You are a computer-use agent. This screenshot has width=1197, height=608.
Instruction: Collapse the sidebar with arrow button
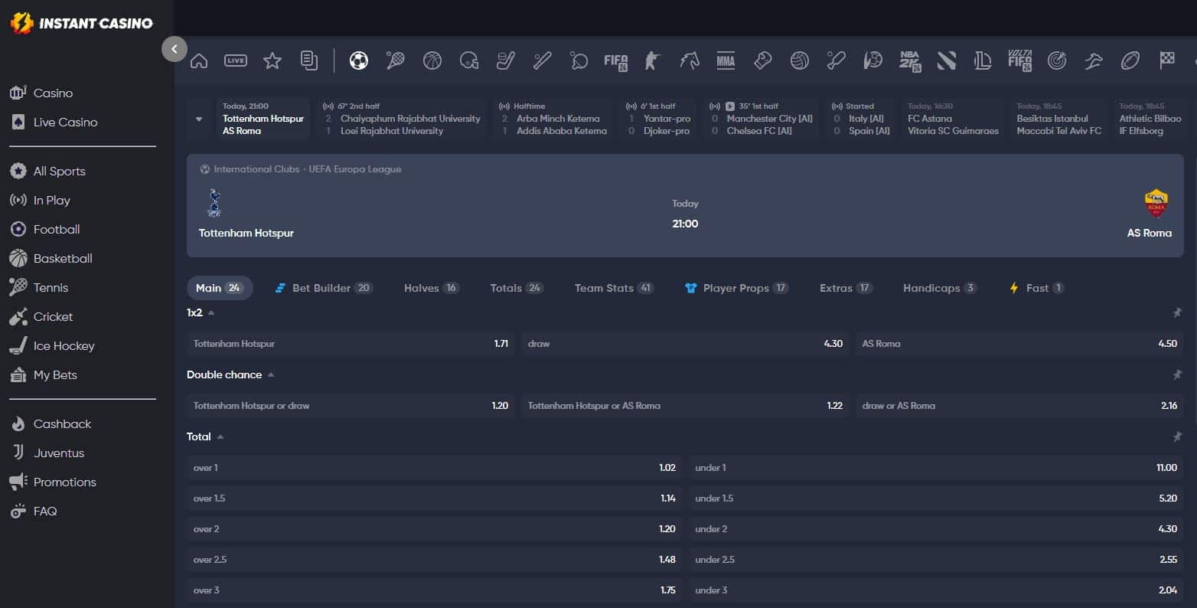click(x=174, y=49)
